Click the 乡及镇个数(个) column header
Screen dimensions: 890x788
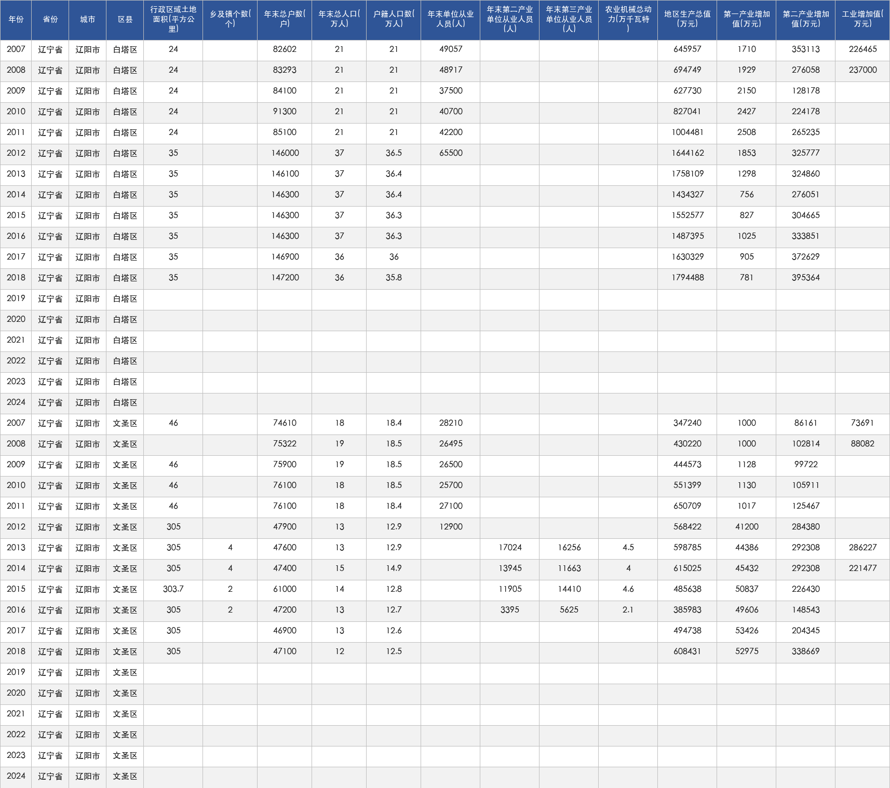tap(230, 20)
